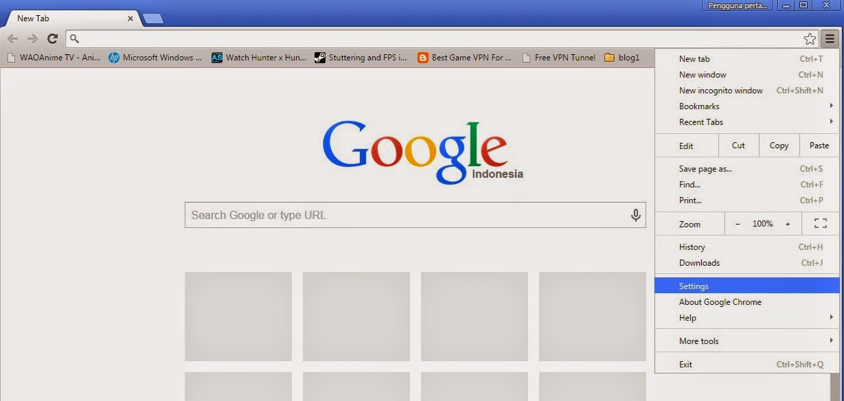
Task: Close the Chrome hamburger menu icon
Action: 830,38
